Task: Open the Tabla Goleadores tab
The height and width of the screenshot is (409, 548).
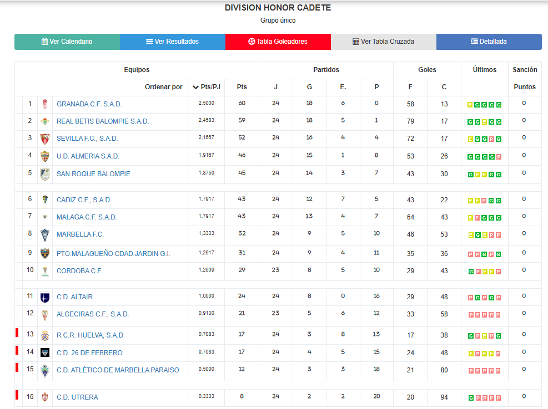Action: pos(278,42)
